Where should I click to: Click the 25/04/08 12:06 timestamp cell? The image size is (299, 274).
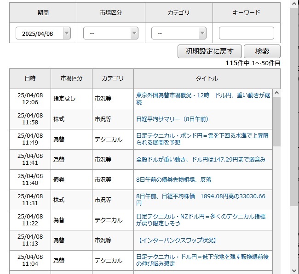[x=30, y=99]
